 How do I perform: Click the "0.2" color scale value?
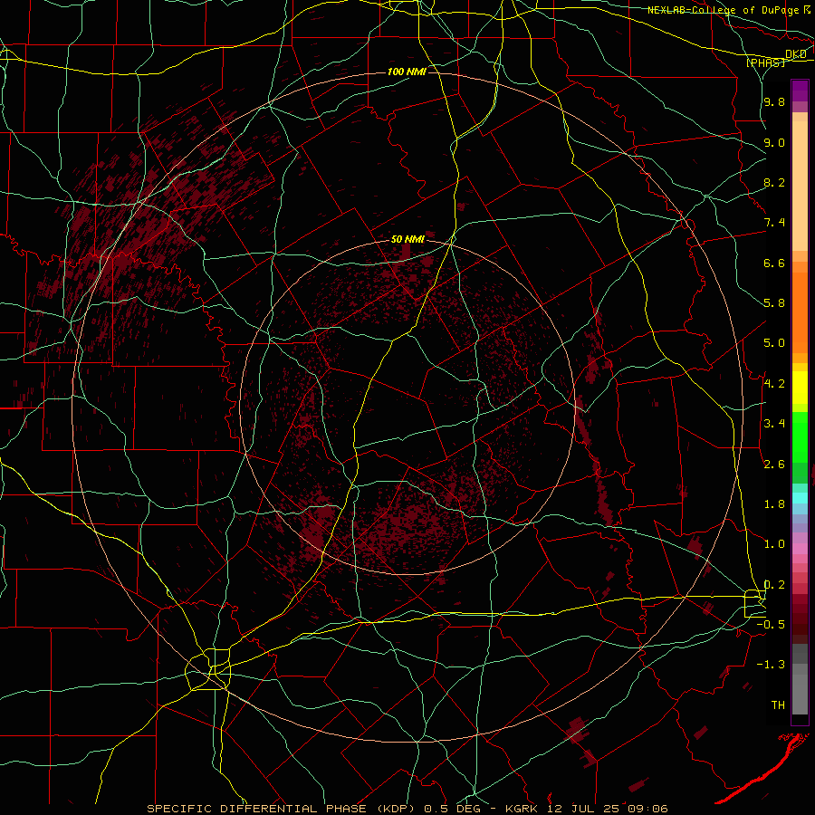pyautogui.click(x=774, y=585)
